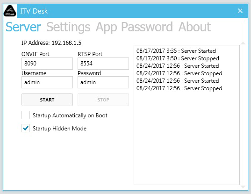The width and height of the screenshot is (251, 194).
Task: Select the IP Address 192.168.1.5 text
Action: click(x=51, y=43)
